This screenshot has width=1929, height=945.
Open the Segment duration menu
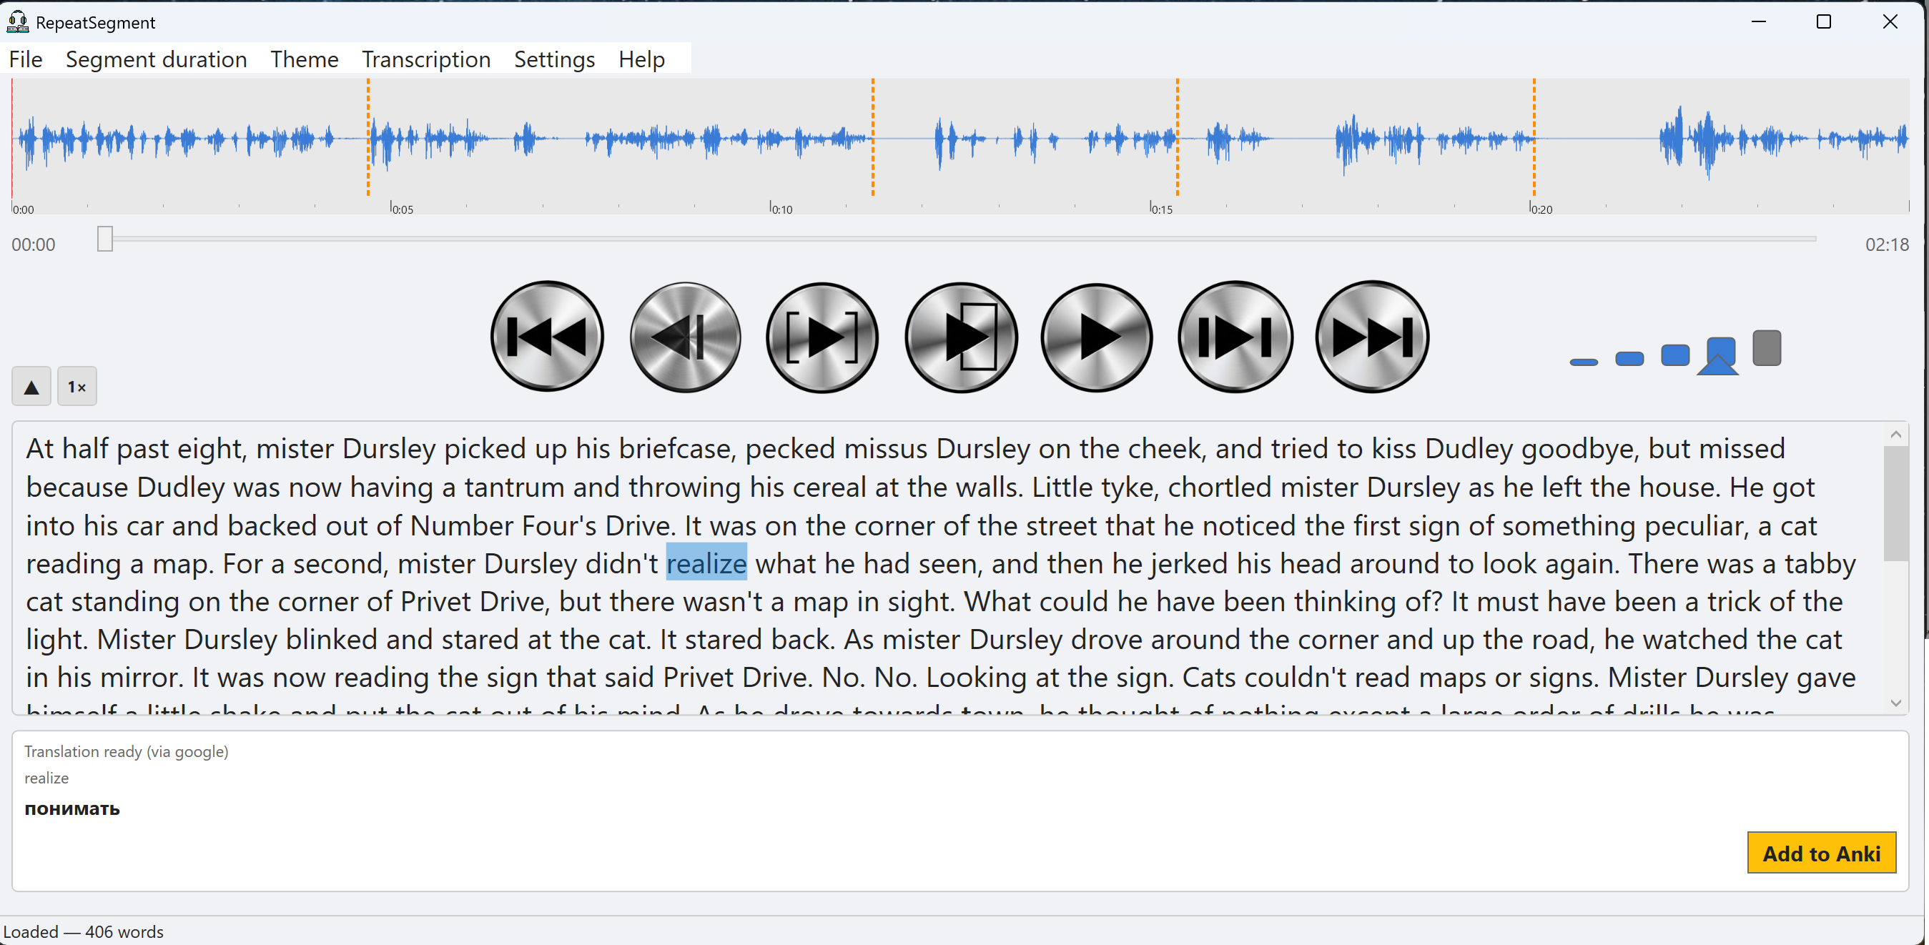[157, 59]
